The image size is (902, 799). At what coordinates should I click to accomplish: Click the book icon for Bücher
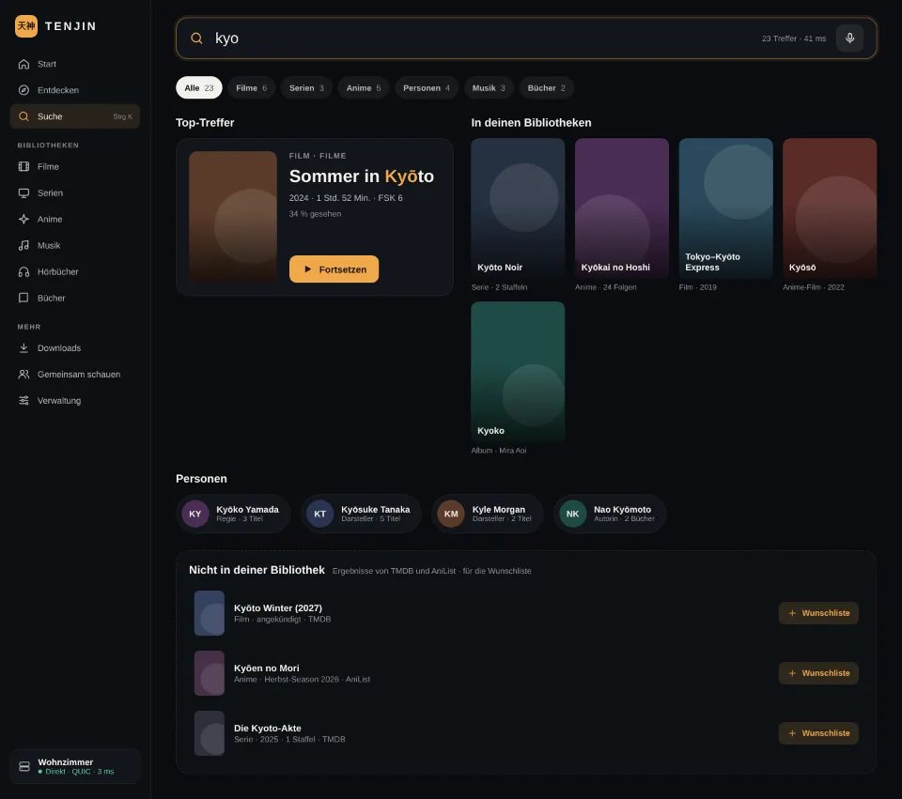[23, 298]
